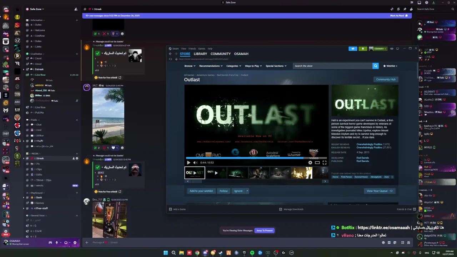This screenshot has height=257, width=457.
Task: Open the Steam announcements megaphone button
Action: click(353, 49)
